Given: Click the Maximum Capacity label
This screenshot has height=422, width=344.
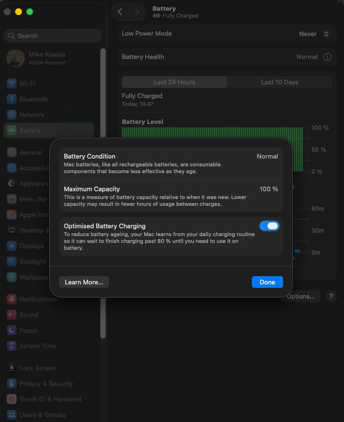Looking at the screenshot, I should pyautogui.click(x=92, y=189).
